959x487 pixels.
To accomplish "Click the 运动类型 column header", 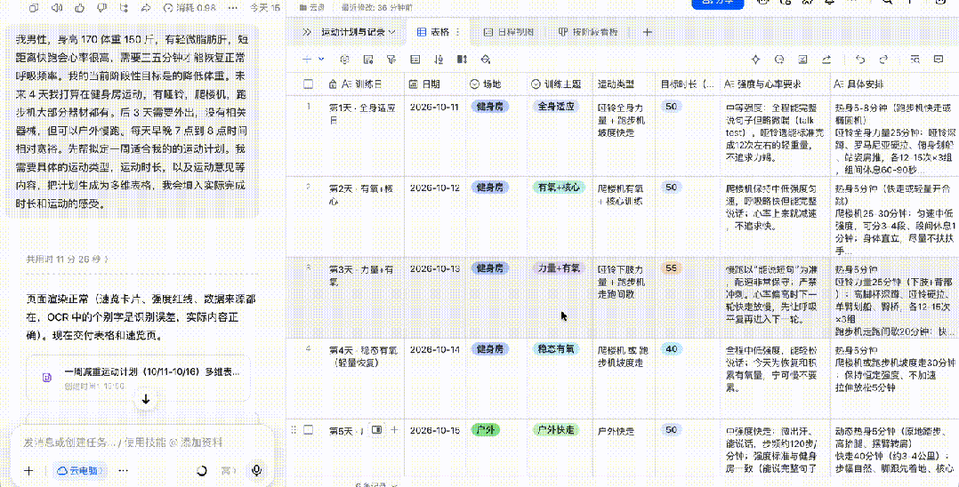I will (x=625, y=84).
